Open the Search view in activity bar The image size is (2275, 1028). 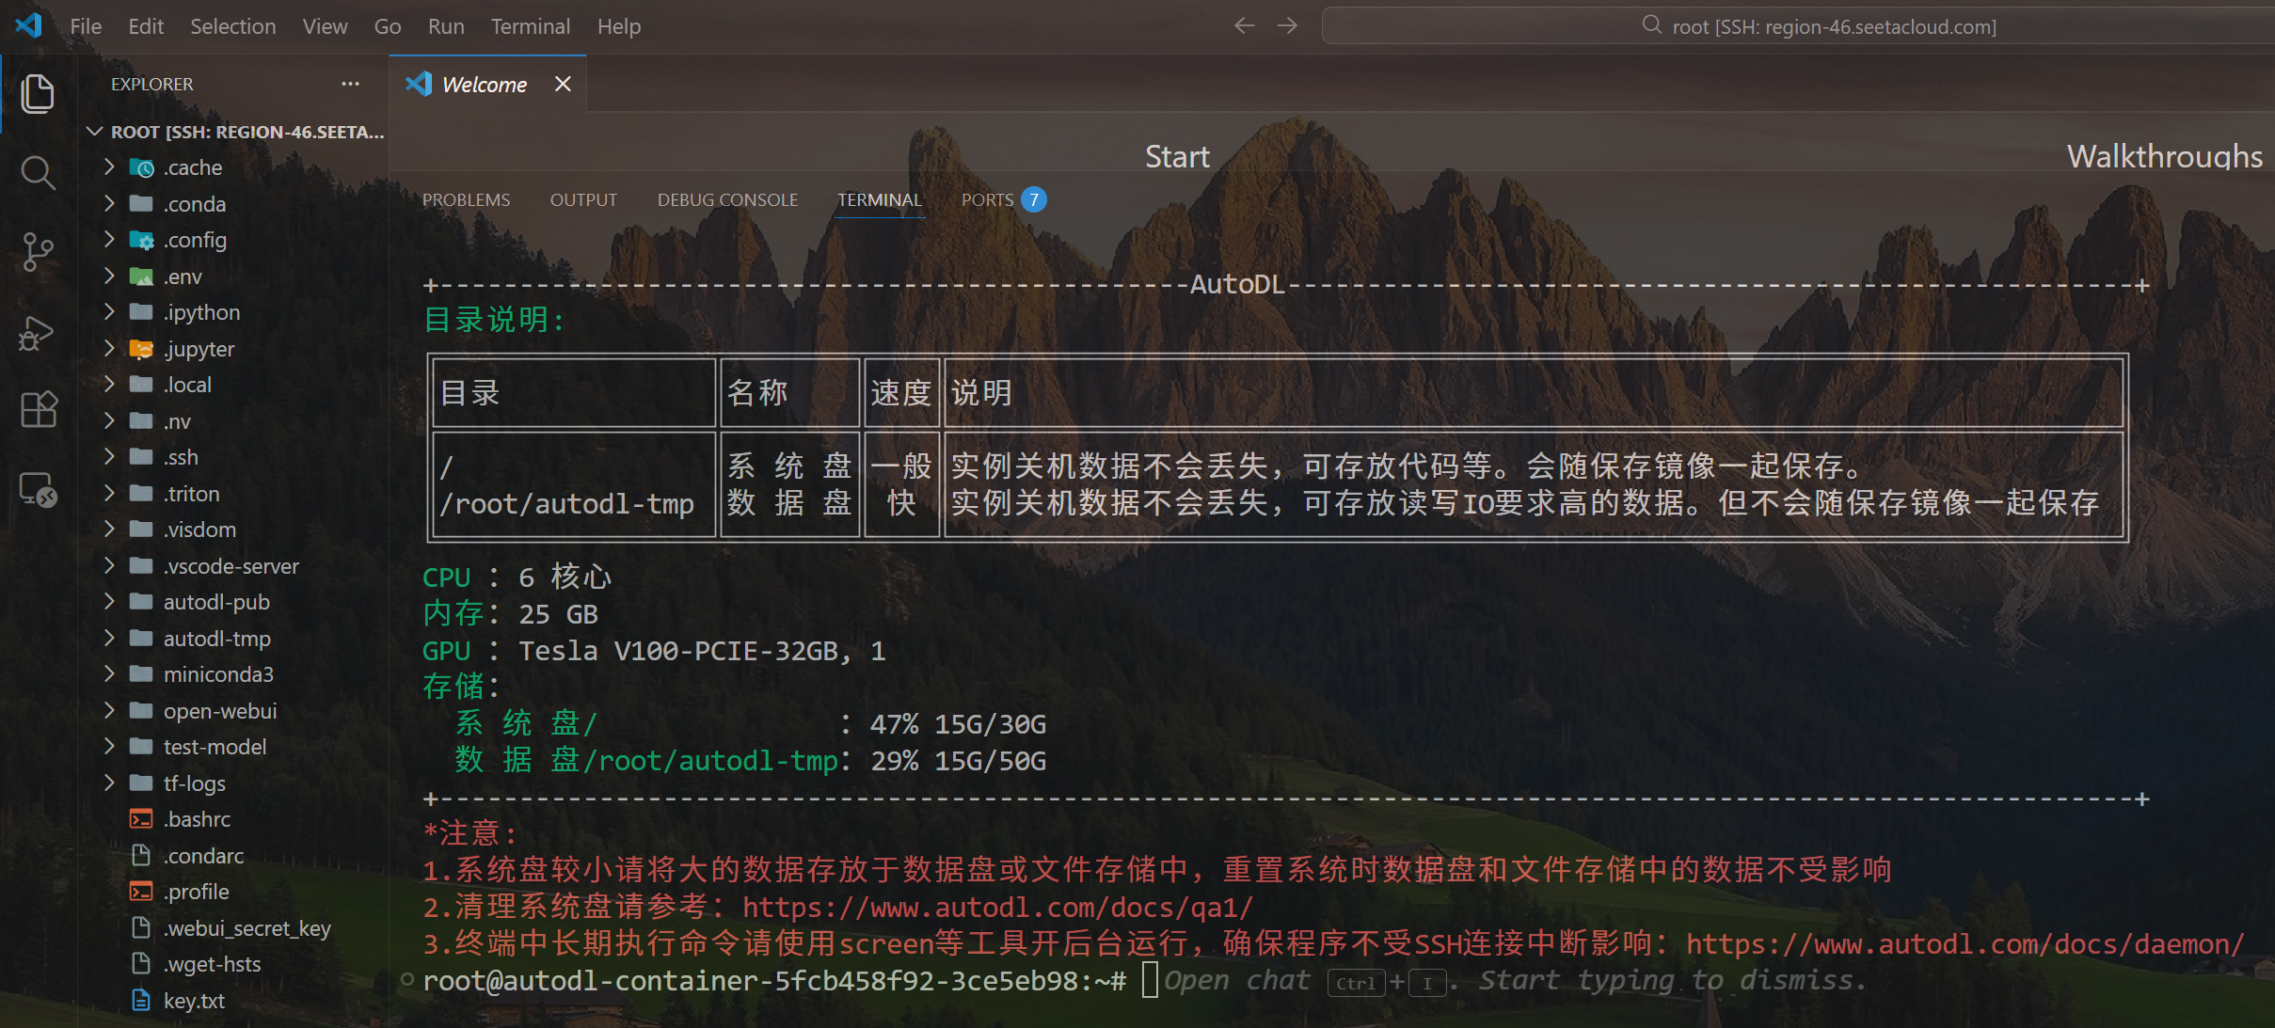[x=38, y=173]
